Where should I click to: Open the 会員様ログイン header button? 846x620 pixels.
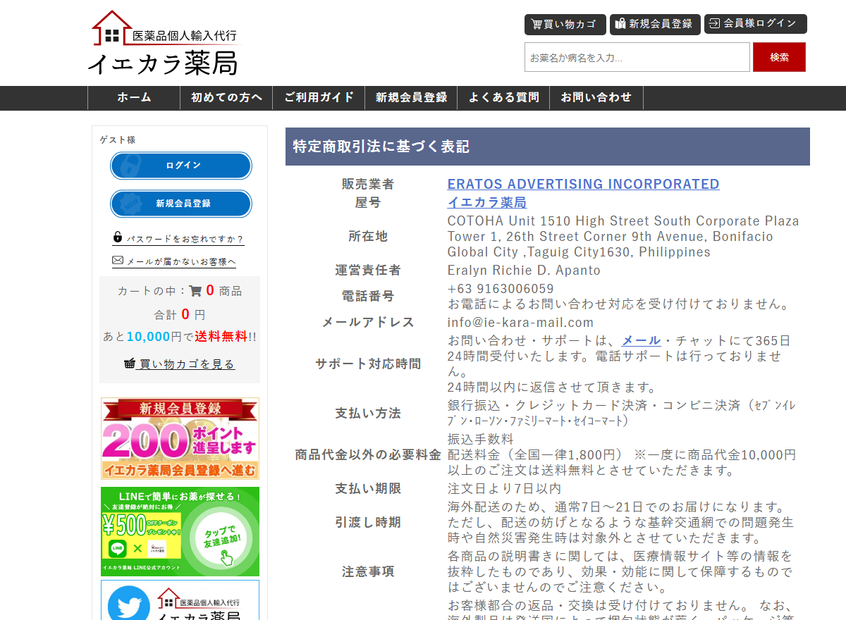pos(756,24)
